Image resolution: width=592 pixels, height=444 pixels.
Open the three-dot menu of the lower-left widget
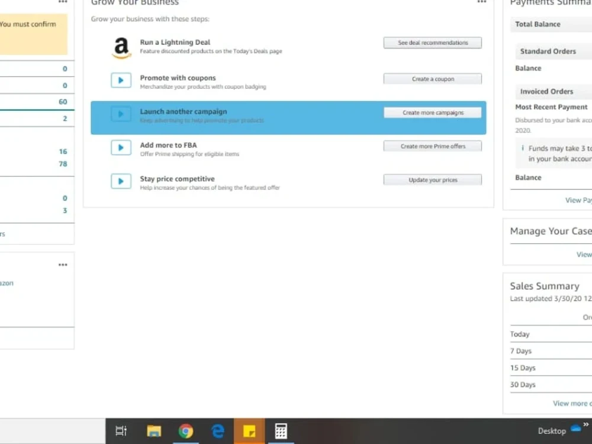point(63,265)
